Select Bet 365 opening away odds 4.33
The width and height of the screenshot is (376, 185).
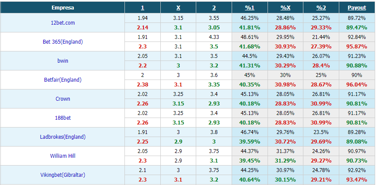point(214,37)
